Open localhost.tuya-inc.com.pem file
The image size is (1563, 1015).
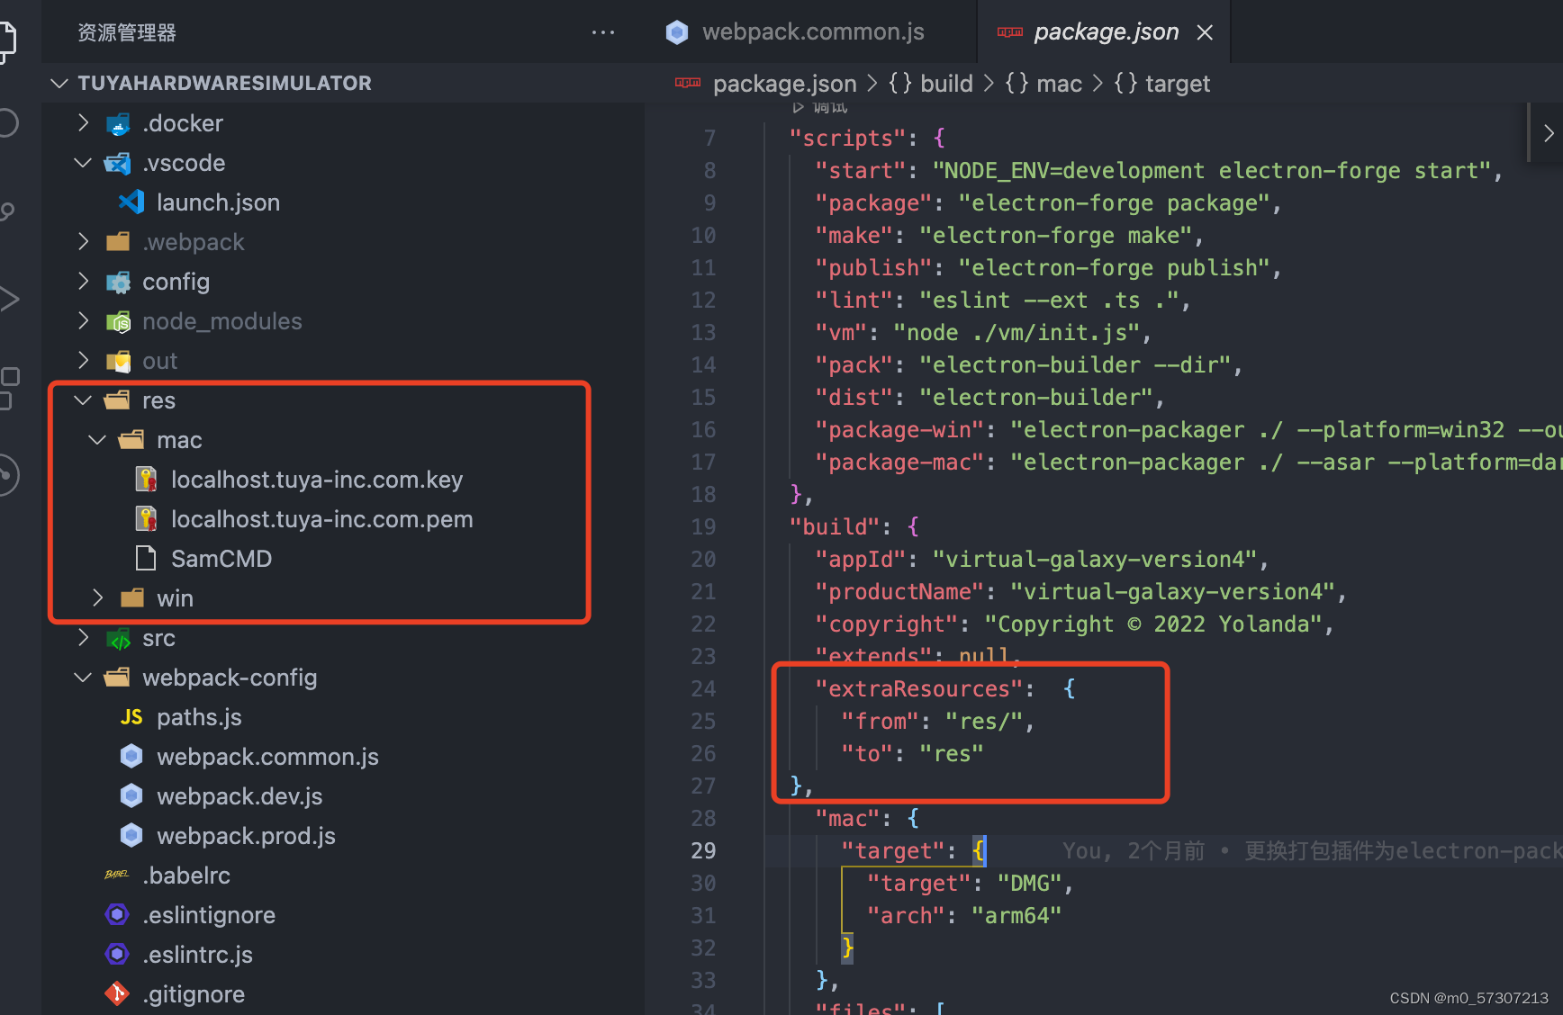pos(322,519)
